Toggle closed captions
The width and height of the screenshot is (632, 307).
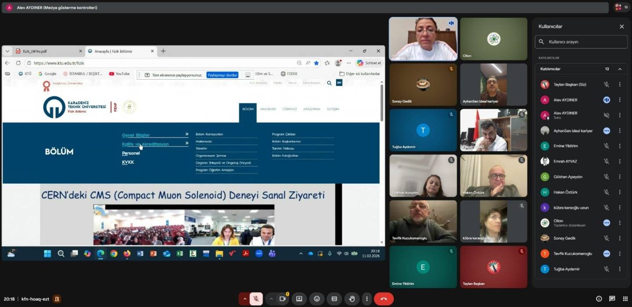click(334, 299)
